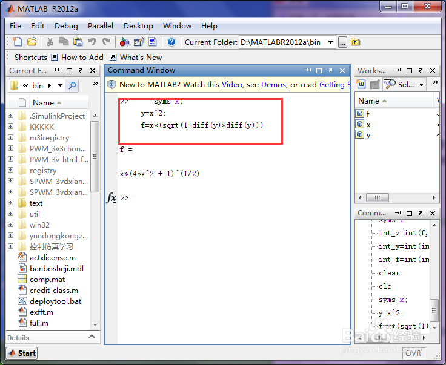Go up one folder level icon
This screenshot has height=365, width=446.
point(356,42)
